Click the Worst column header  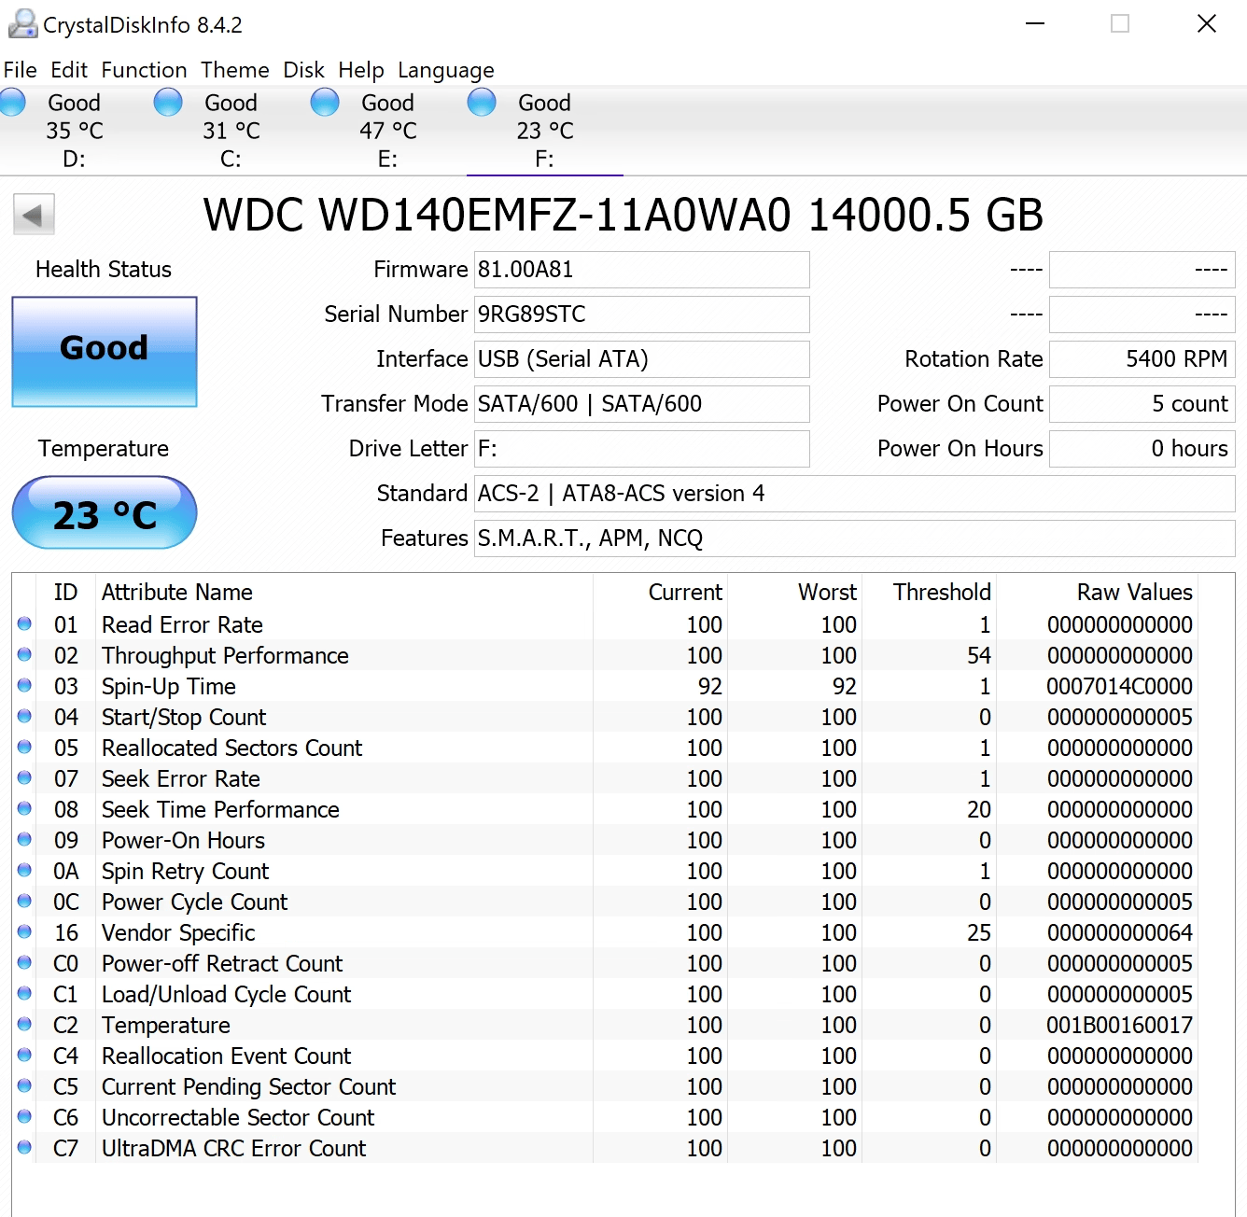[794, 593]
